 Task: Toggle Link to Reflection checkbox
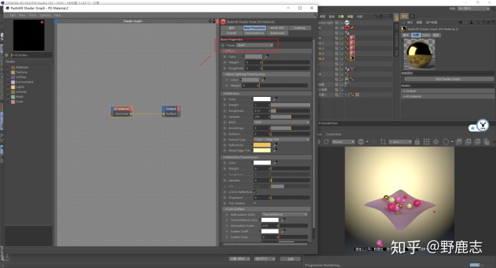255,192
